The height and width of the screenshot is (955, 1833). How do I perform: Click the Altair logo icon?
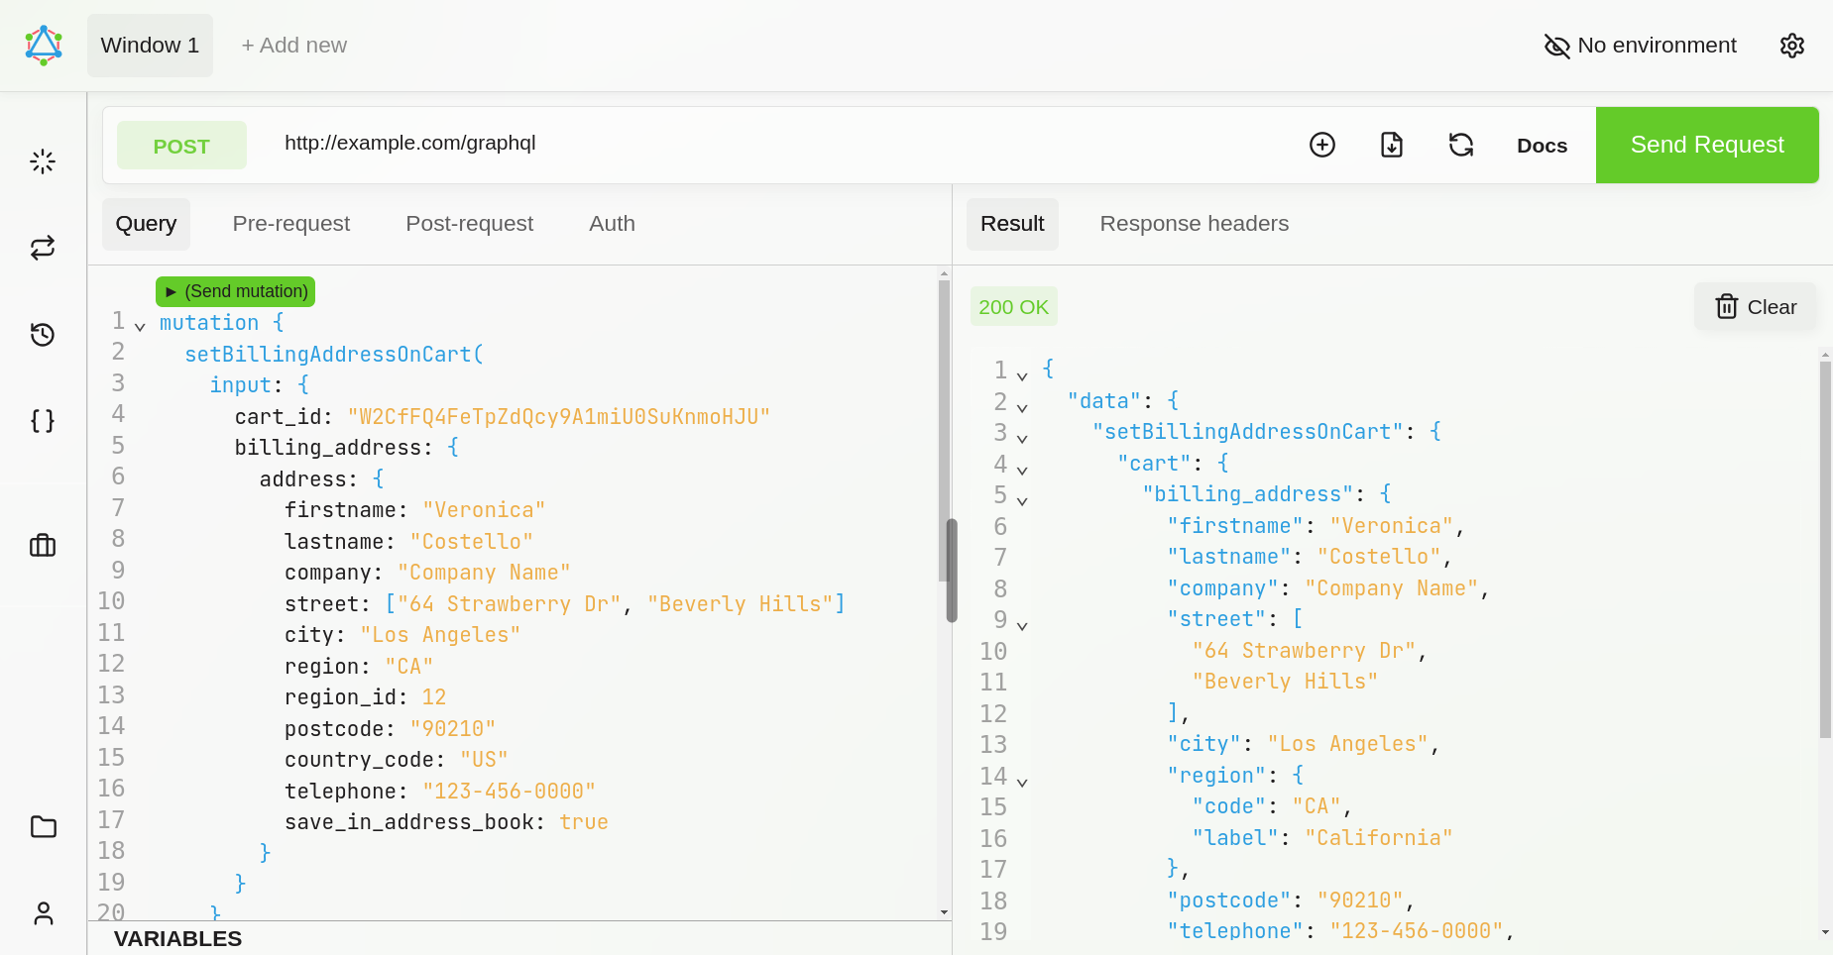coord(44,46)
